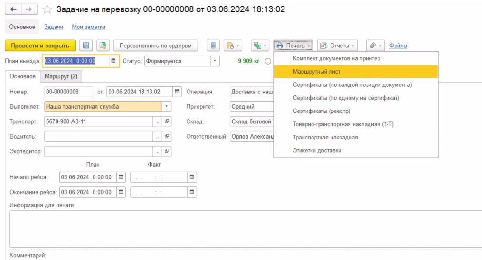Open calendar picker for План выезда date

coord(113,61)
